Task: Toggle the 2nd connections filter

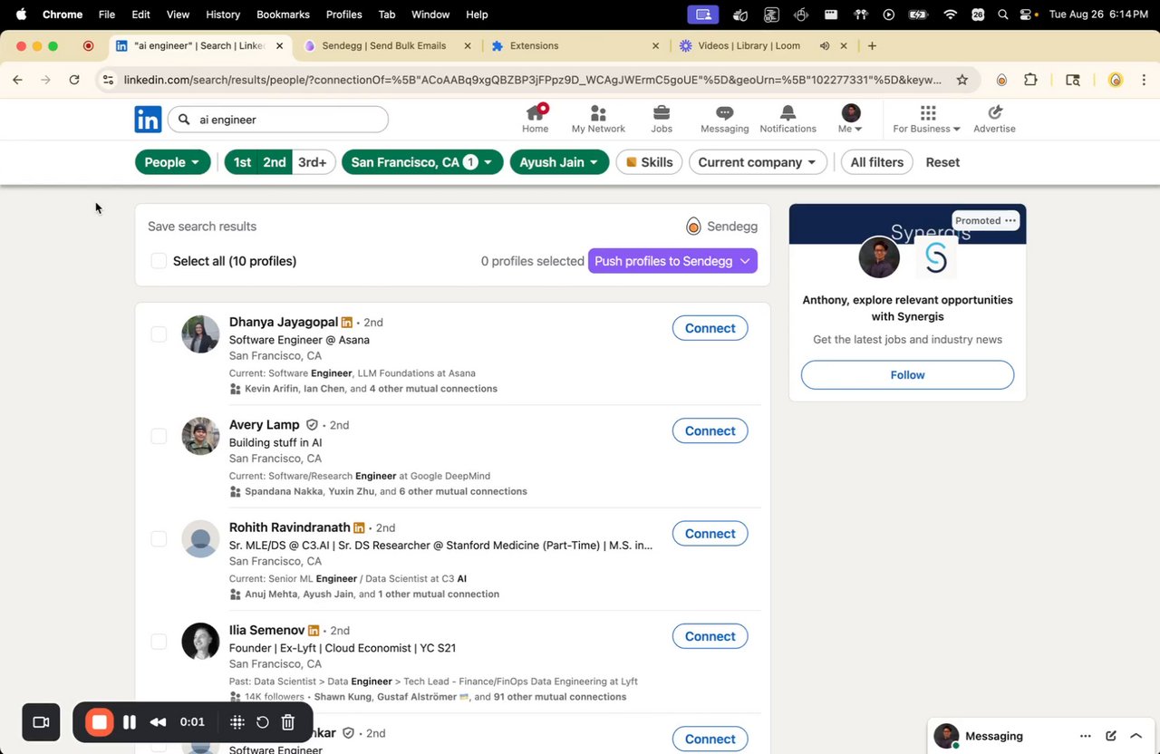Action: click(275, 162)
